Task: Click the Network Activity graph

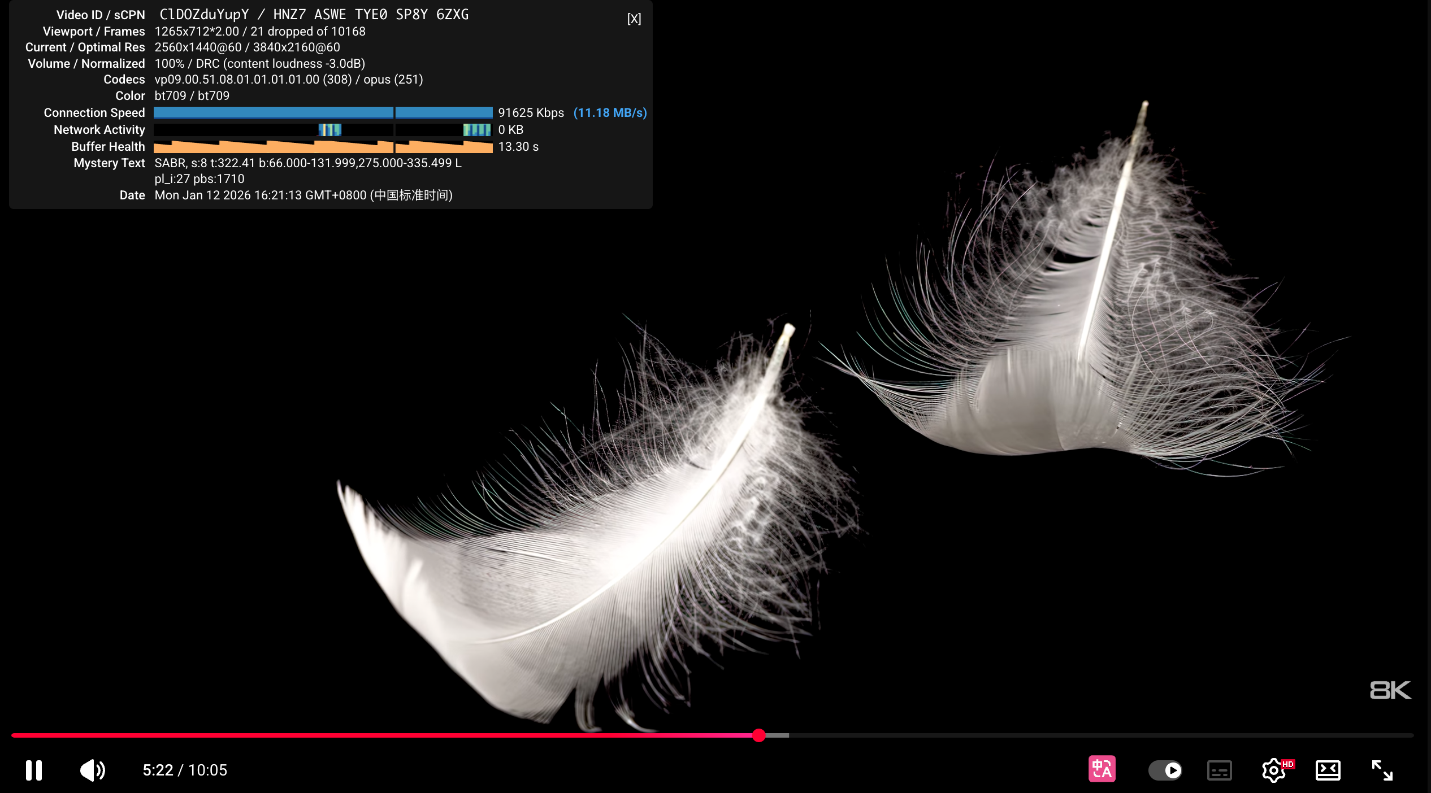Action: tap(323, 130)
